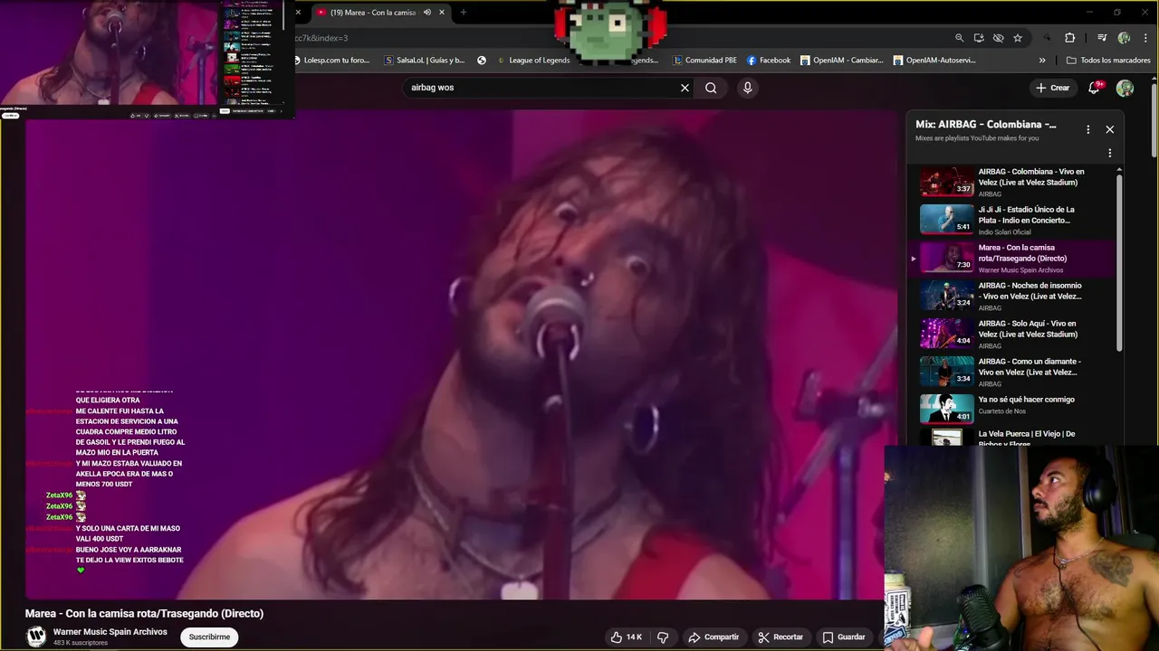Open the YouTube notifications bell

1094,88
